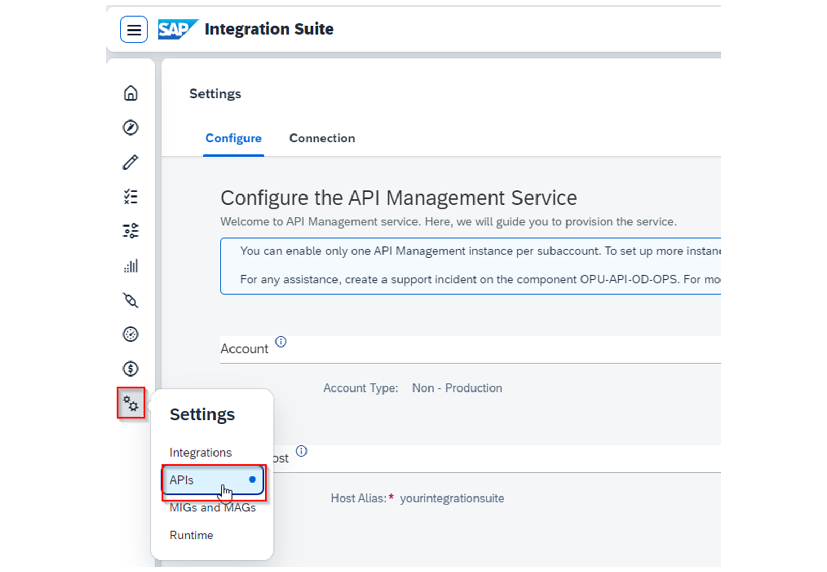This screenshot has width=827, height=572.
Task: Click the Integration Suite title text
Action: [269, 29]
